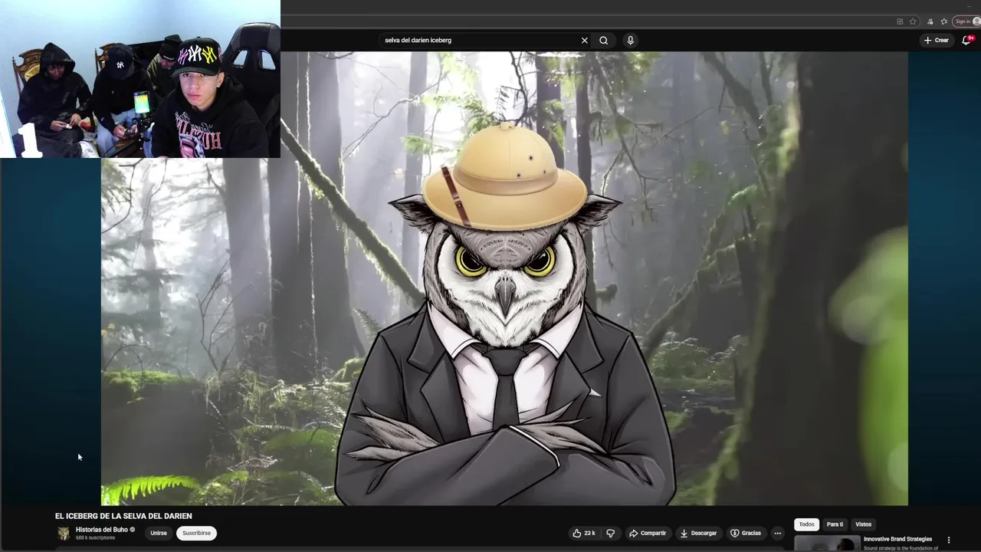Click the Historias del Buho channel avatar

tap(64, 533)
